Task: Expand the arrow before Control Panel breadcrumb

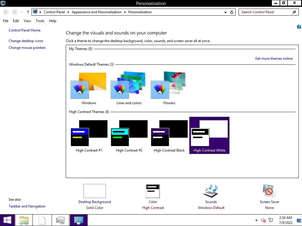Action: pyautogui.click(x=40, y=12)
